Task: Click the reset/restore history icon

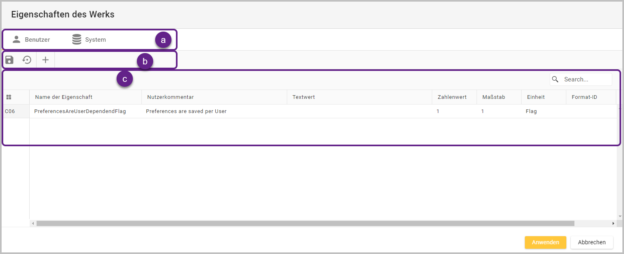Action: [x=27, y=60]
